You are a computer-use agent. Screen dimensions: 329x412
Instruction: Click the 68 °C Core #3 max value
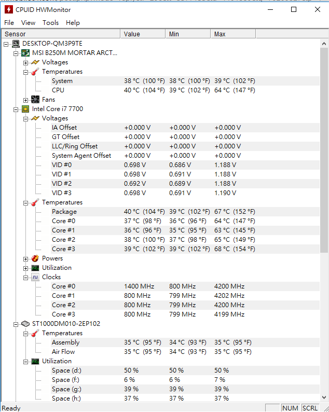pos(235,249)
